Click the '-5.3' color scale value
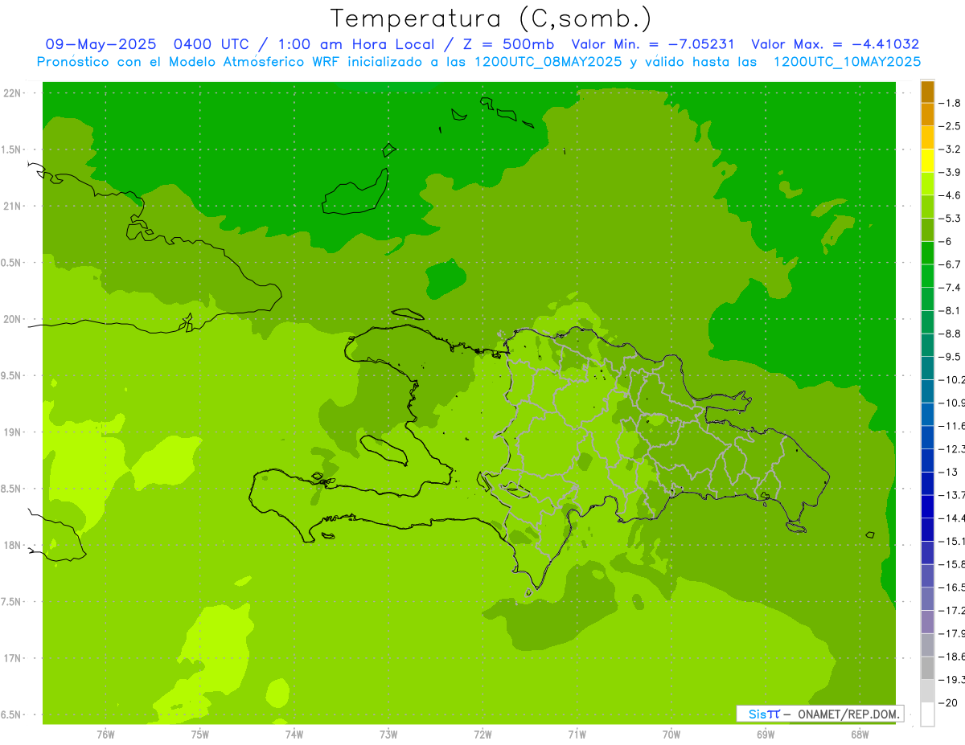 point(950,218)
